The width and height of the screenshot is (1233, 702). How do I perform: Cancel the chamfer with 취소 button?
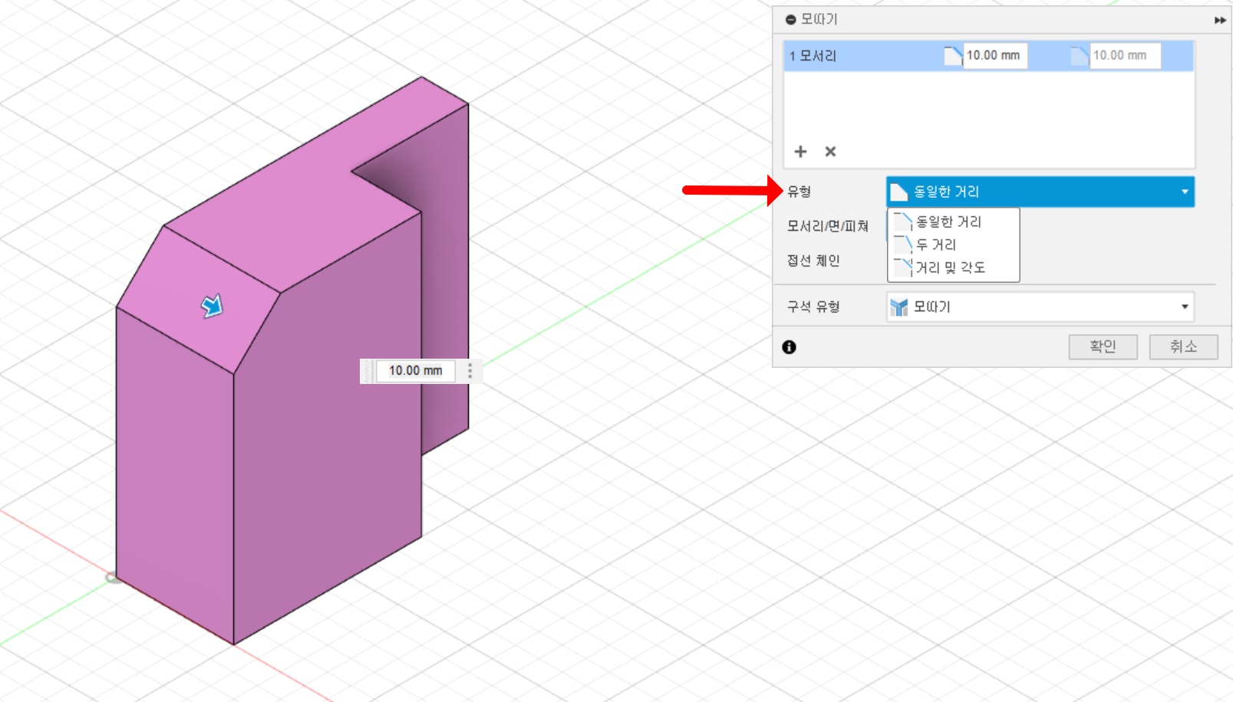click(1183, 346)
